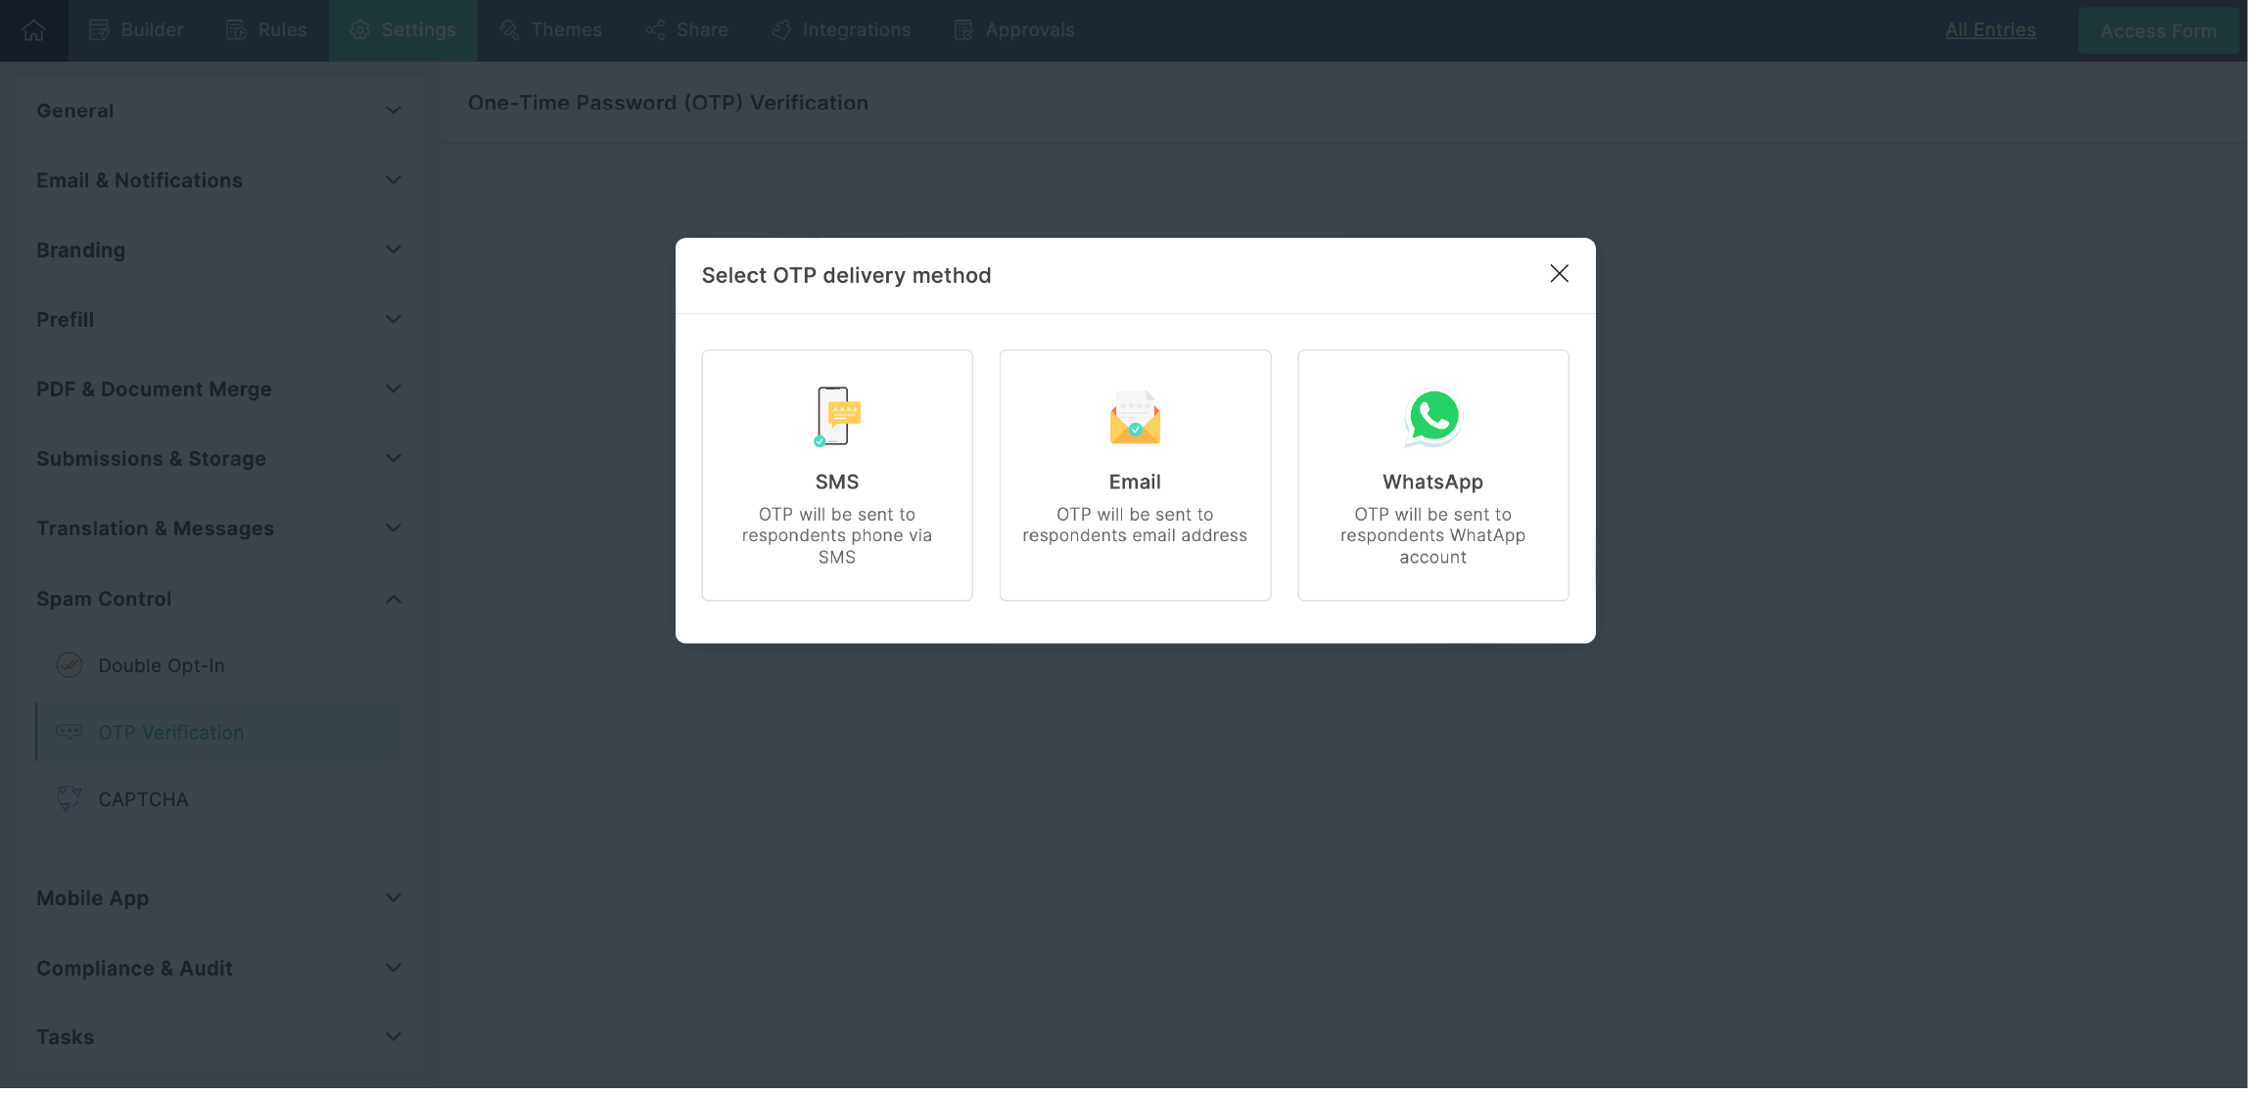Viewport: 2249px width, 1094px height.
Task: Select OTP Verification in sidebar
Action: (220, 732)
